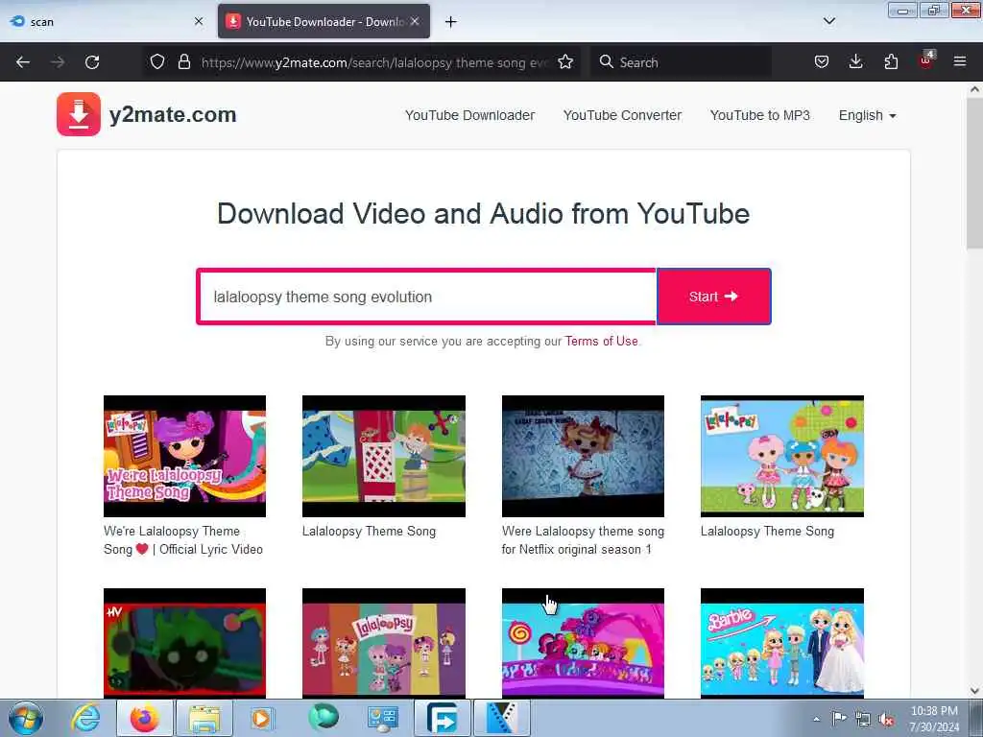This screenshot has width=983, height=737.
Task: Click scrollbar up arrow
Action: [x=974, y=89]
